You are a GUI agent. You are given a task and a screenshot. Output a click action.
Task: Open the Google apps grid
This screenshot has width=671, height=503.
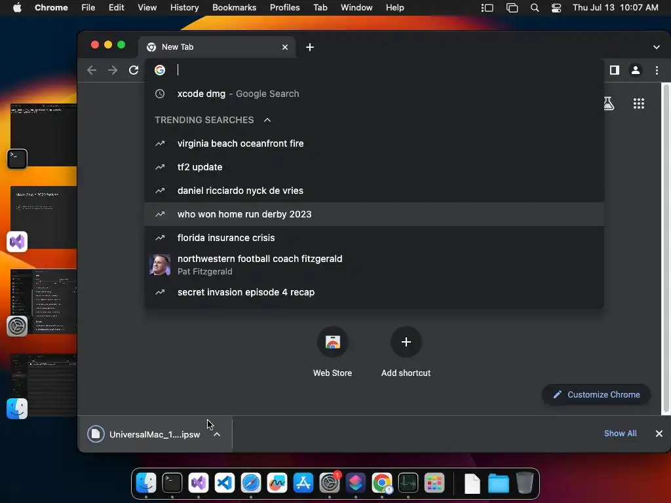pos(638,103)
